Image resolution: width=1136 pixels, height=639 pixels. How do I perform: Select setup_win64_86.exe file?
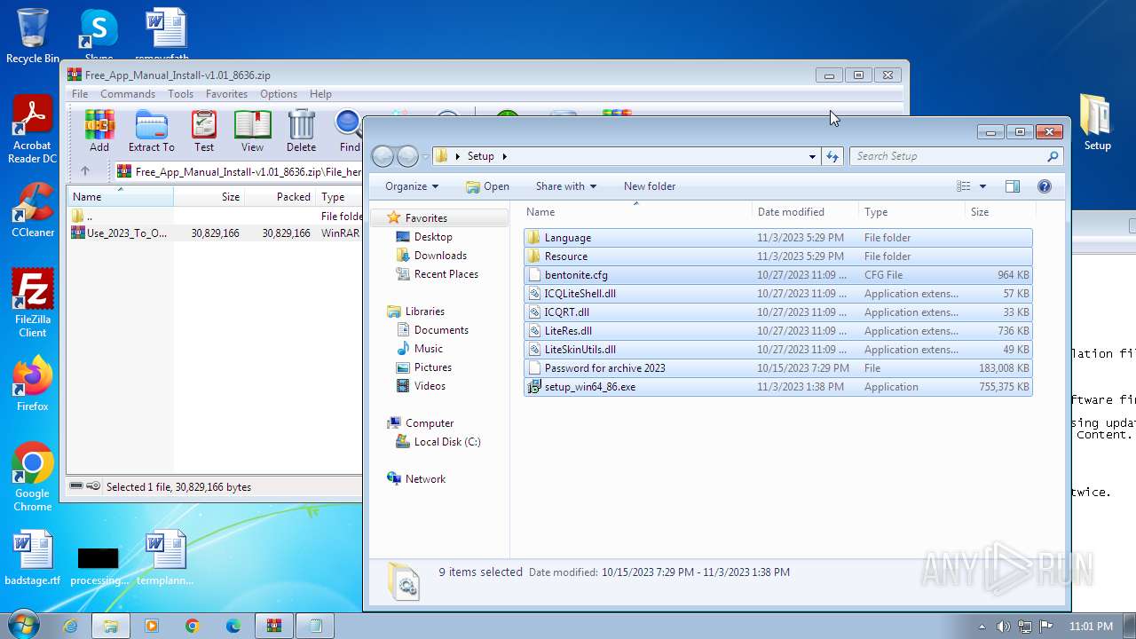coord(777,387)
